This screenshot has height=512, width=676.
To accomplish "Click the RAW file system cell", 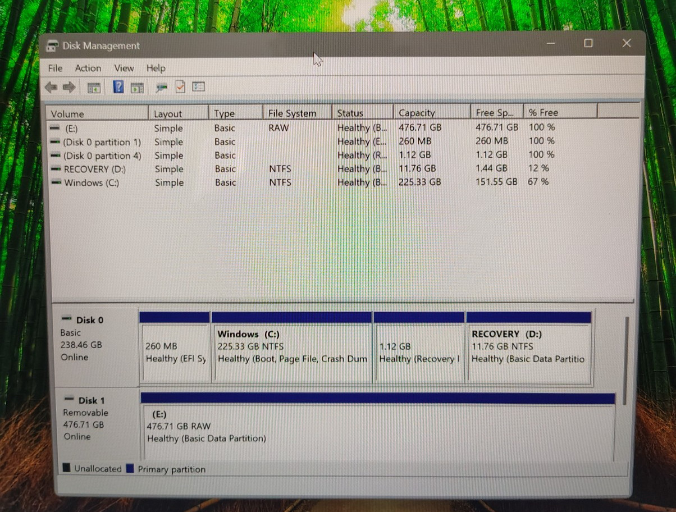I will 278,127.
